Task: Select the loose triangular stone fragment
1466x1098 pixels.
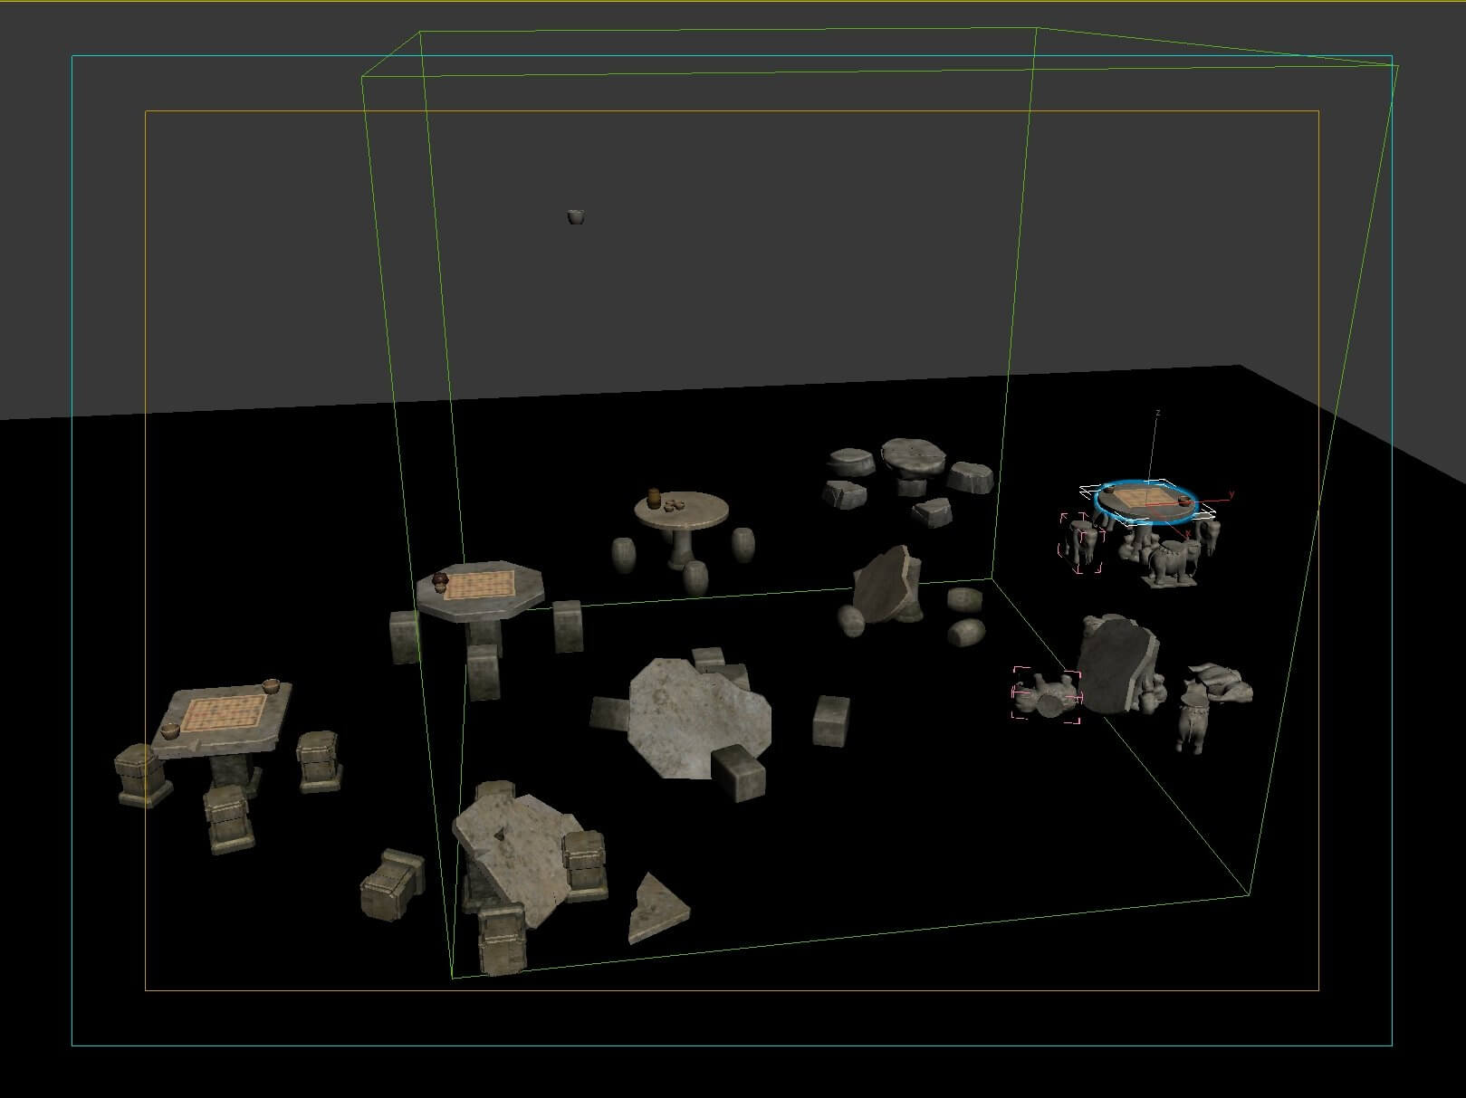Action: click(654, 908)
